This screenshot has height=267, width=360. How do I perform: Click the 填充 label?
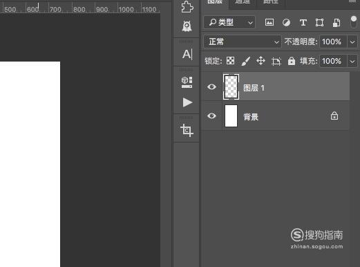pos(309,61)
